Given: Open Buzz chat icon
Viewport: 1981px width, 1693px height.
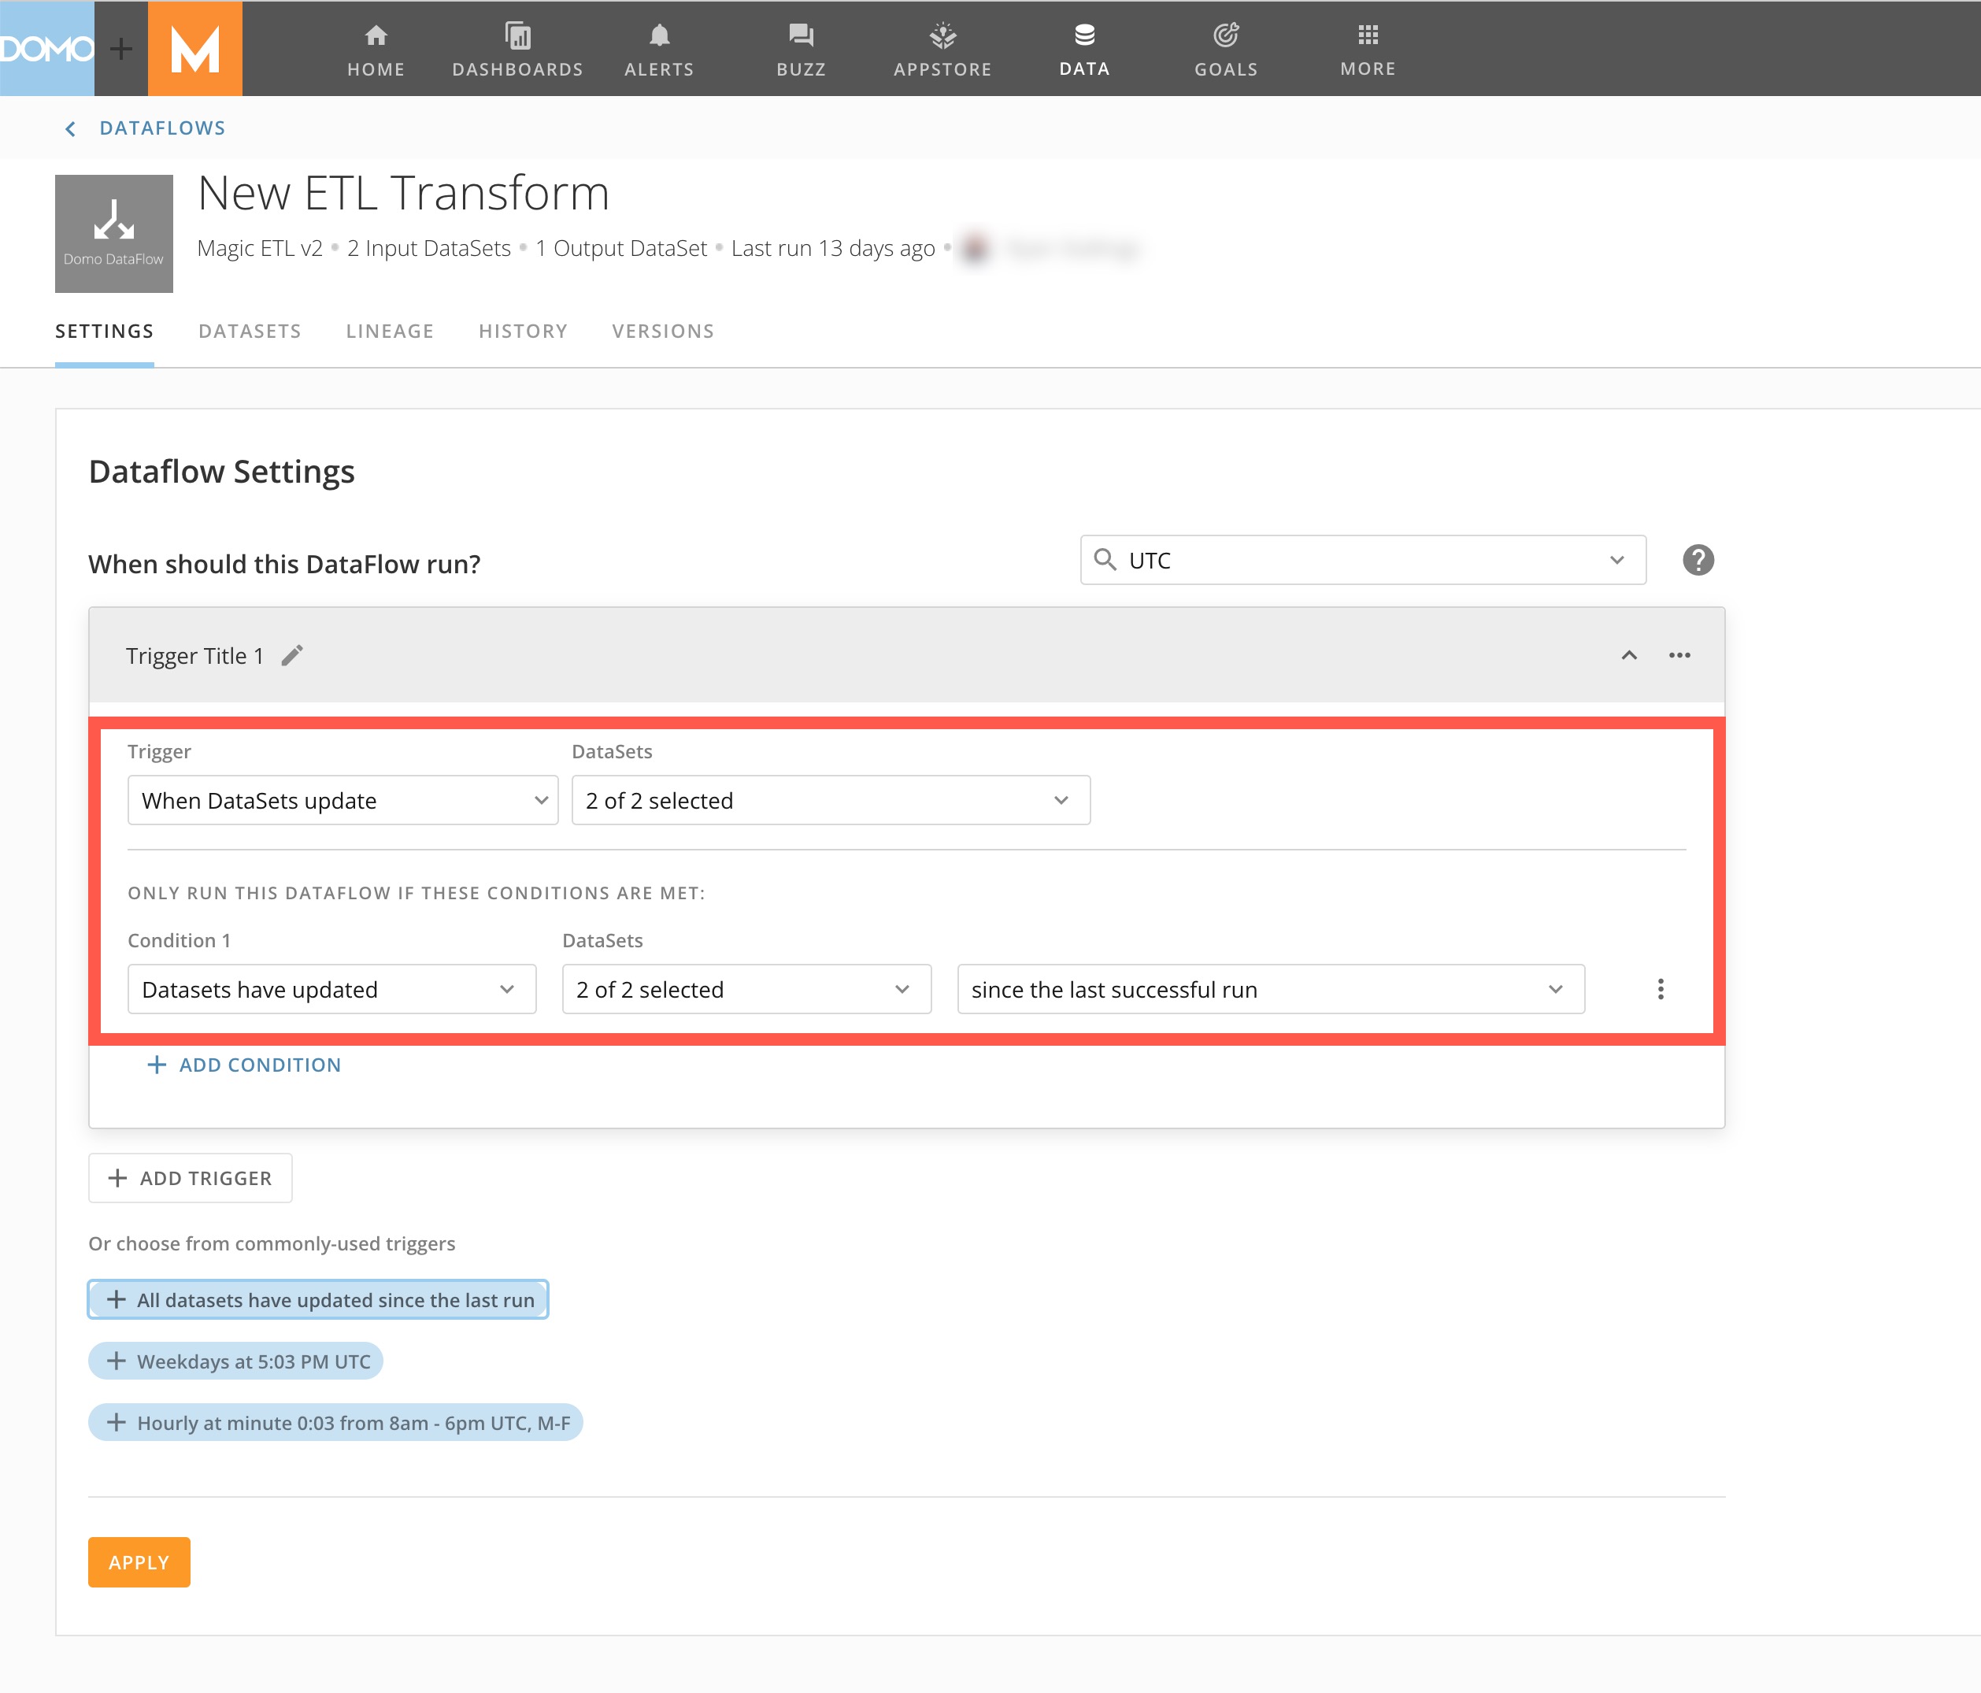Looking at the screenshot, I should (800, 48).
